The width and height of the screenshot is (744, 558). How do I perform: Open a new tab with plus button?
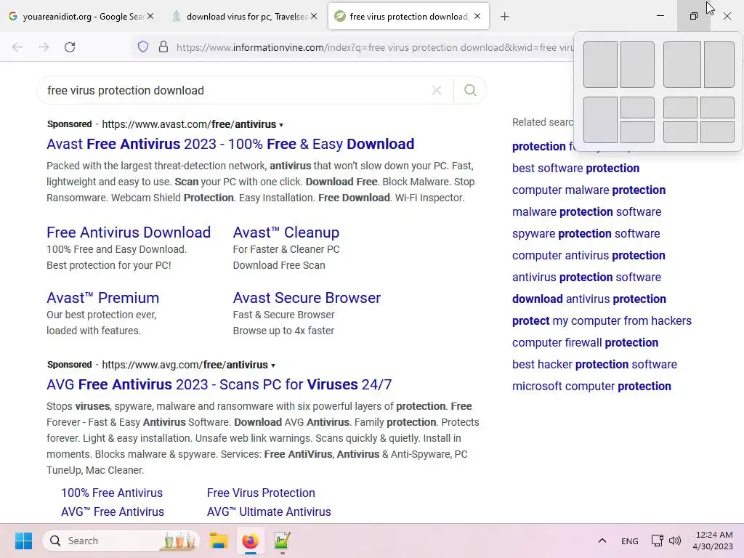[504, 17]
